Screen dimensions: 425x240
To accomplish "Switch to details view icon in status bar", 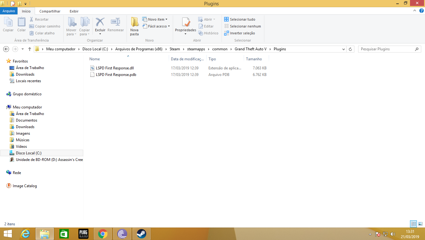I will tap(414, 224).
